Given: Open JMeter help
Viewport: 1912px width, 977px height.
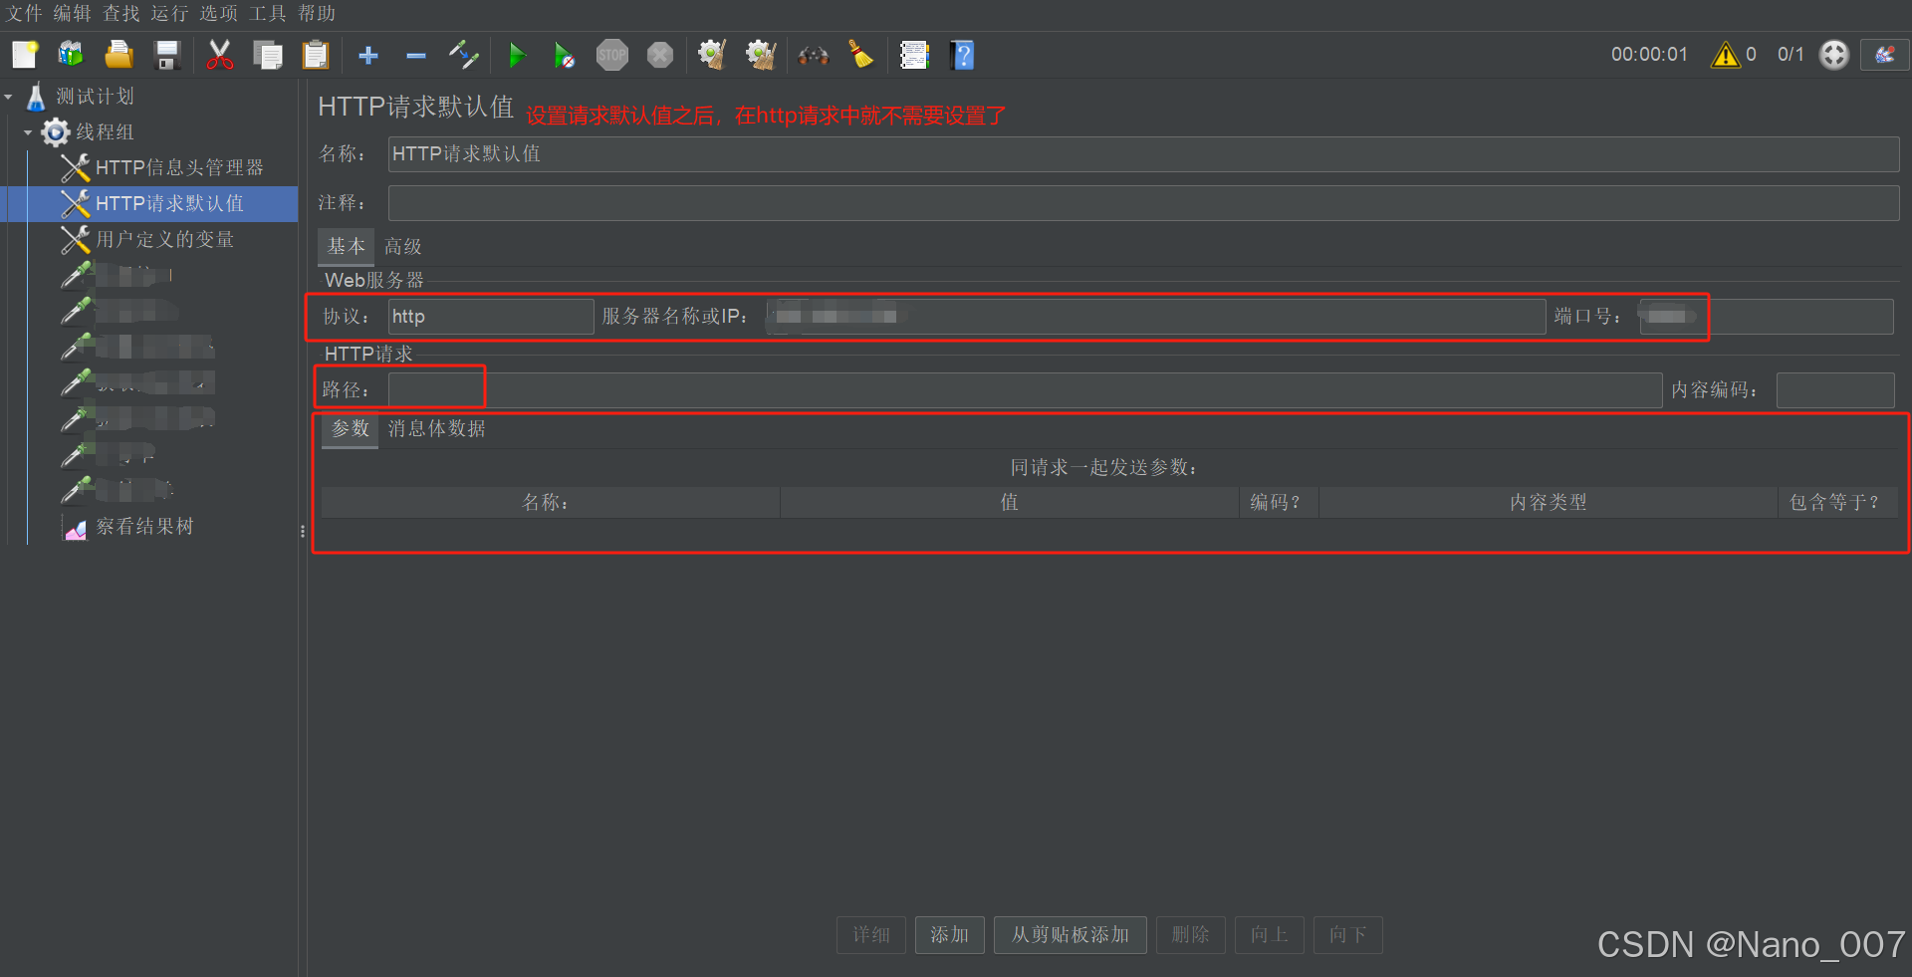Looking at the screenshot, I should click(962, 55).
